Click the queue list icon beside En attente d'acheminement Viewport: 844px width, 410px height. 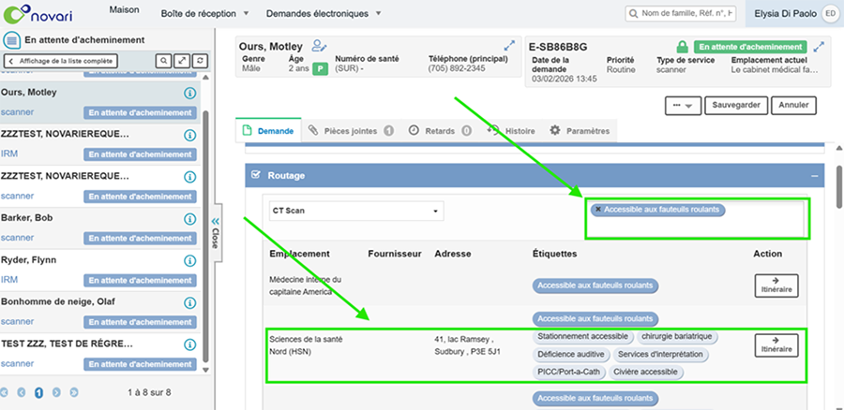[12, 40]
